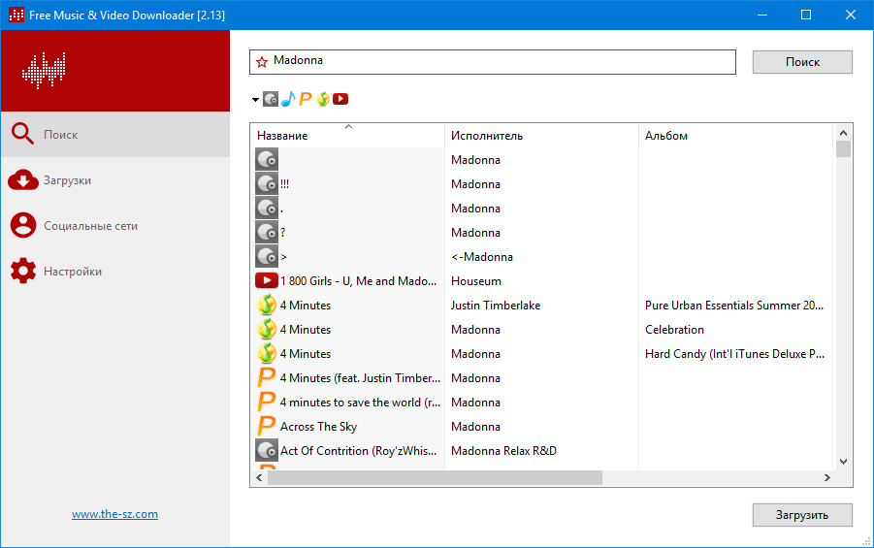Open the Поиск sidebar tab
This screenshot has height=548, width=874.
point(115,135)
